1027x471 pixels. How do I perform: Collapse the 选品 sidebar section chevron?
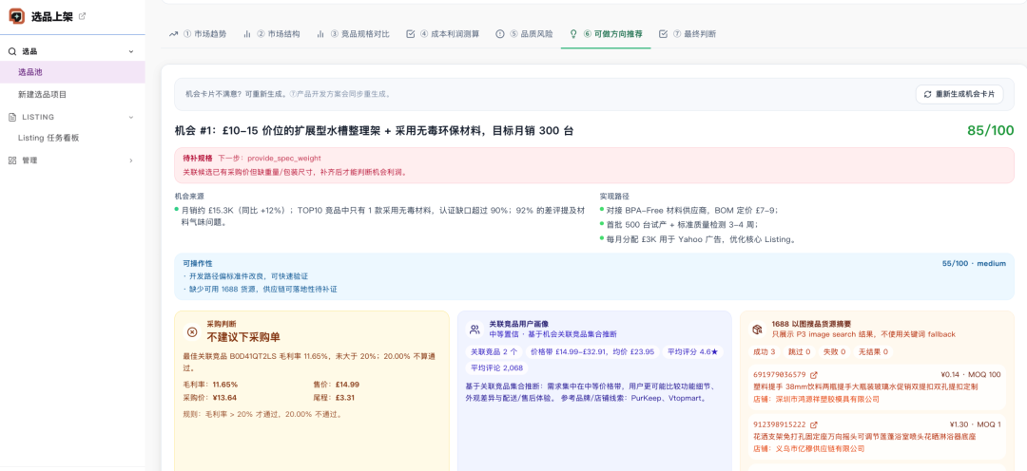[131, 51]
